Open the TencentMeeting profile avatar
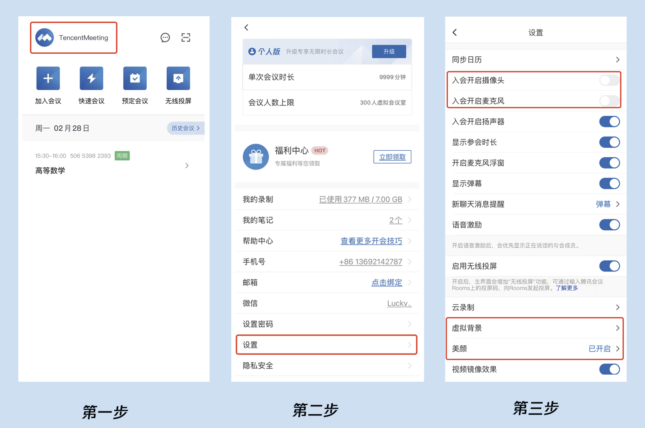This screenshot has width=645, height=428. pyautogui.click(x=45, y=37)
